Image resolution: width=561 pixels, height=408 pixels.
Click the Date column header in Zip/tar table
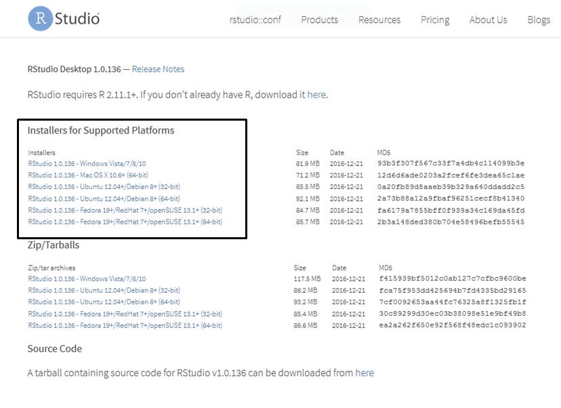339,268
